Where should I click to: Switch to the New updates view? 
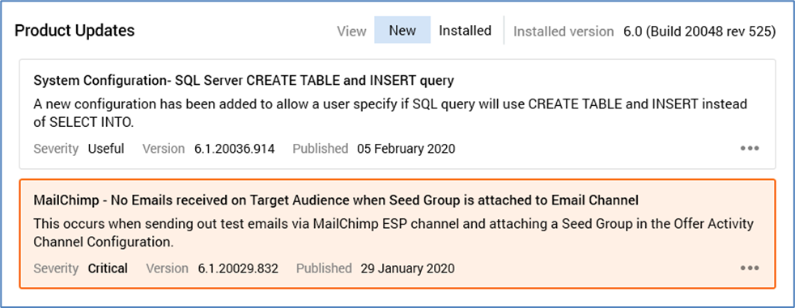tap(402, 31)
